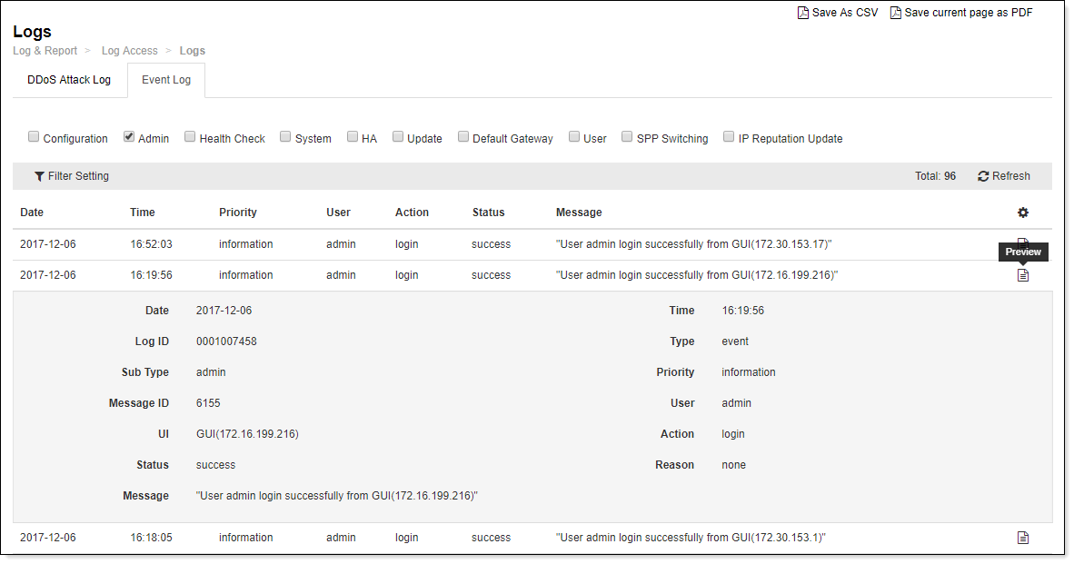Open the Log Access breadcrumb link
This screenshot has height=564, width=1074.
(x=129, y=50)
